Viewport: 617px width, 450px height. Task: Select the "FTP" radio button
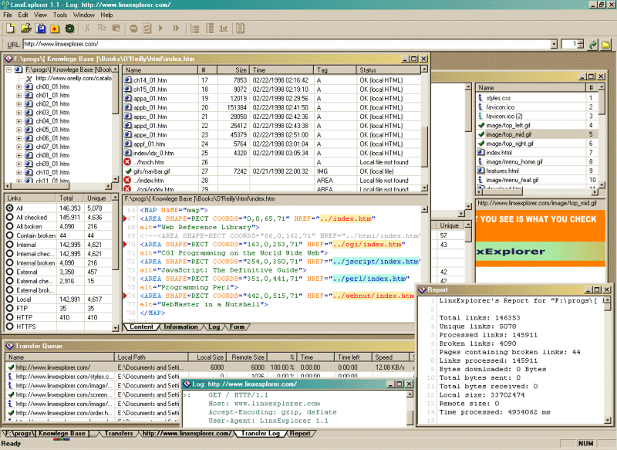pos(10,308)
